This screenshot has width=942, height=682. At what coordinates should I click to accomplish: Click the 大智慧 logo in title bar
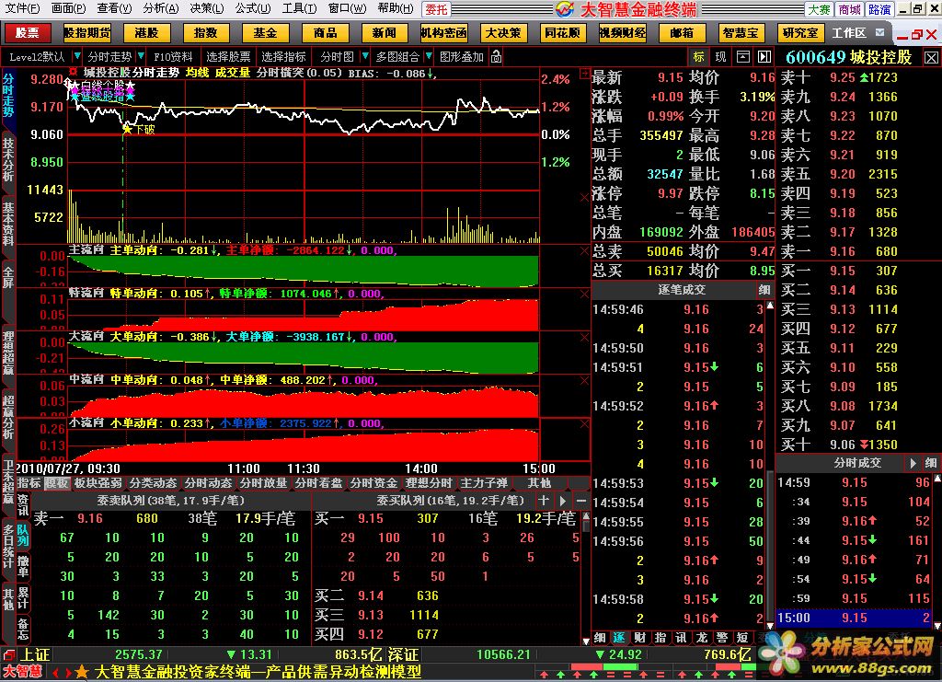coord(565,9)
